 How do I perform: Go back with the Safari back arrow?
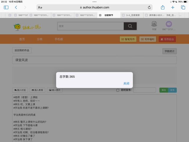tap(16, 7)
